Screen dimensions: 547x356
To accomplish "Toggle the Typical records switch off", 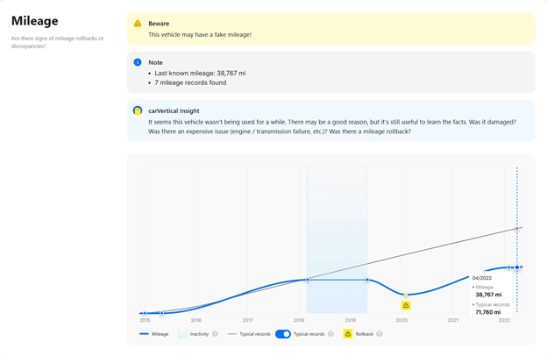I will tap(282, 334).
